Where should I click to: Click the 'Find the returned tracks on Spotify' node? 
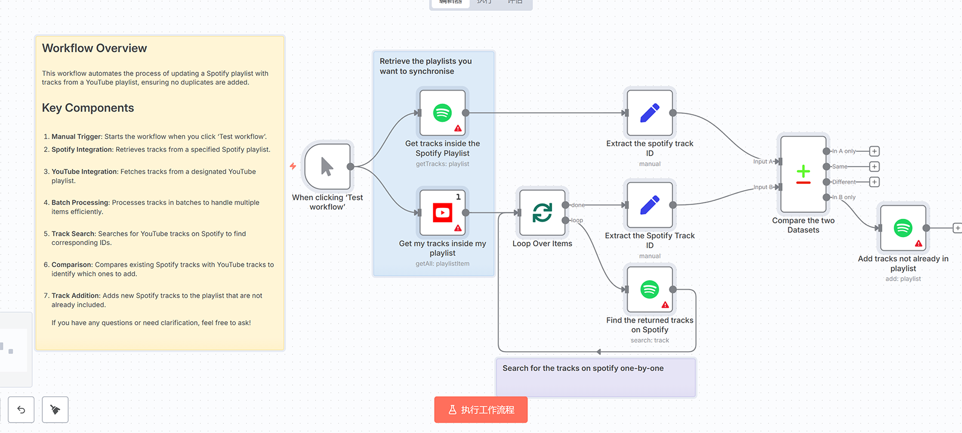[x=649, y=289]
